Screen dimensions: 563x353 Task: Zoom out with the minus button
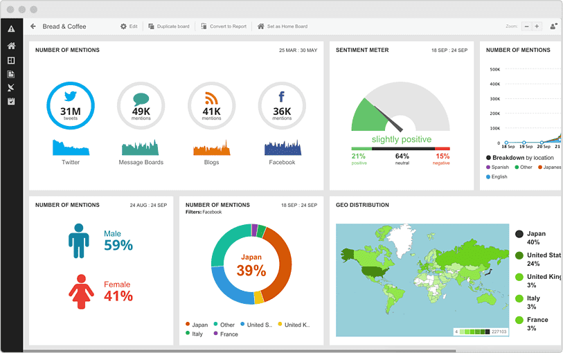pos(527,26)
